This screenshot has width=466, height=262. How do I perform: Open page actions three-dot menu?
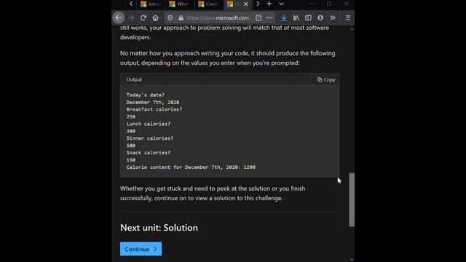point(269,17)
